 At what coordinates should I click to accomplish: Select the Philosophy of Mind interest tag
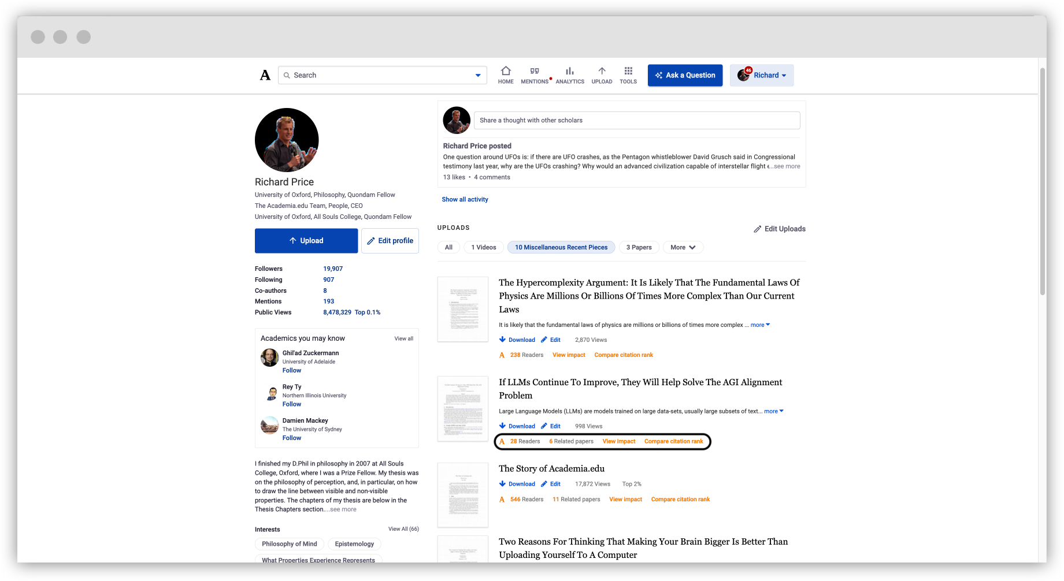[290, 544]
